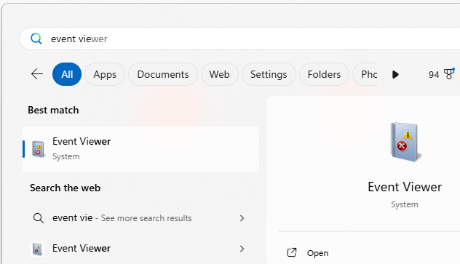Viewport: 460px width, 264px height.
Task: Switch to the Apps filter
Action: [105, 74]
